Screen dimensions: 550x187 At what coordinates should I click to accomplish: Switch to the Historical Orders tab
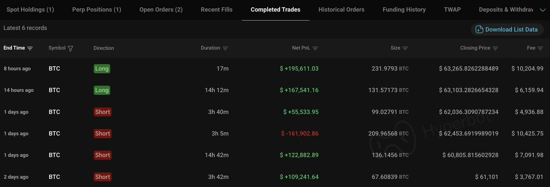coord(341,10)
